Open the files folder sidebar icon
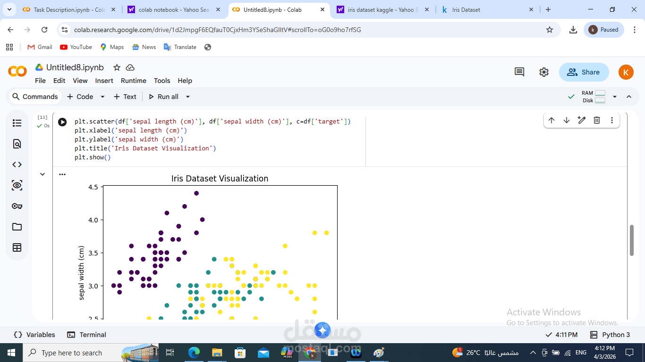This screenshot has height=362, width=645. point(17,227)
